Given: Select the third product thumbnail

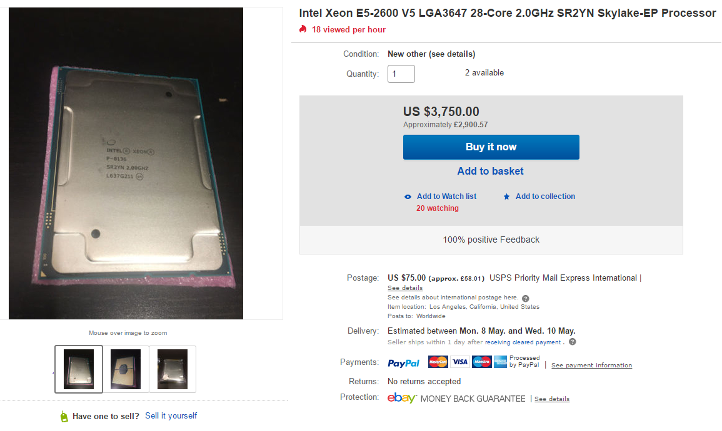Looking at the screenshot, I should point(173,369).
